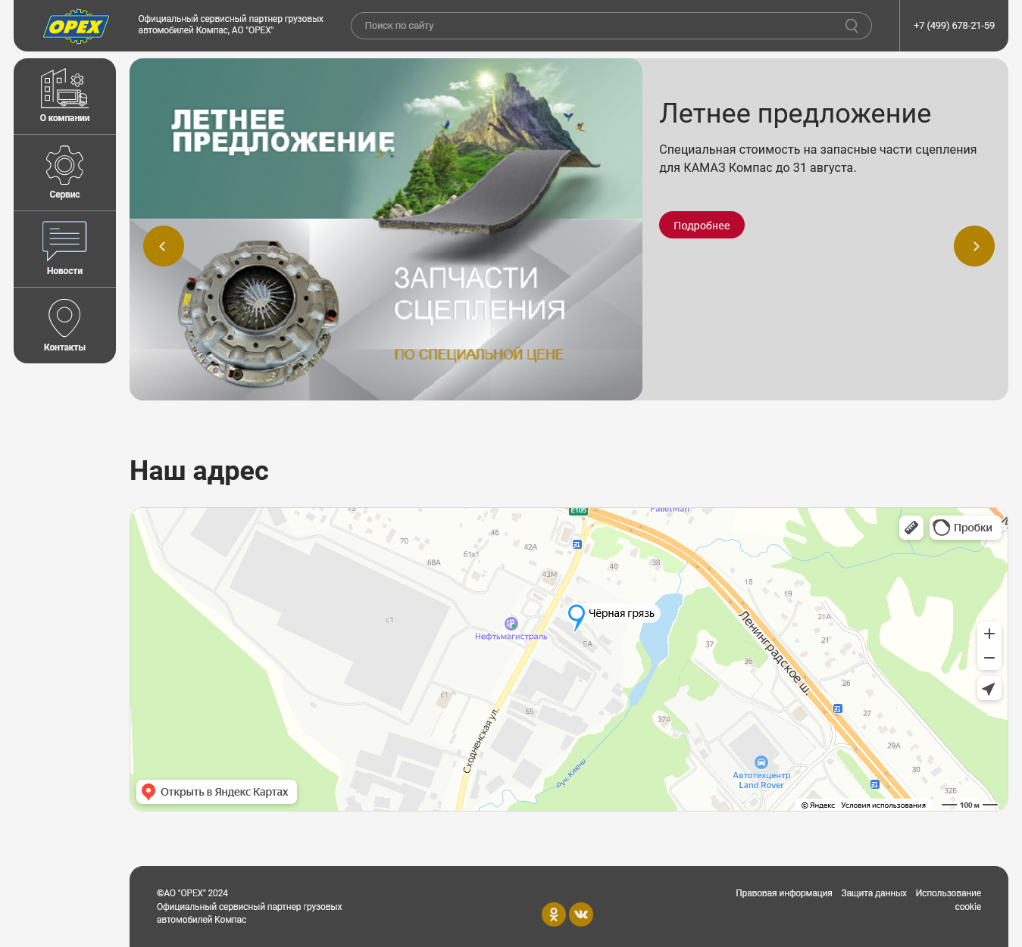Click the OPEX logo in header

point(76,26)
